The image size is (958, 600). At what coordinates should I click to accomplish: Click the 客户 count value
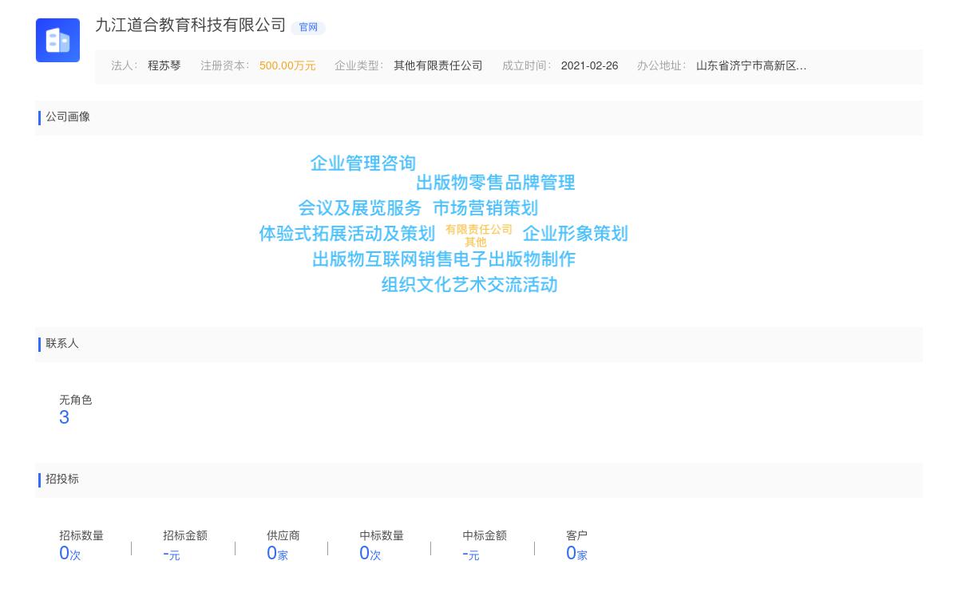coord(571,553)
